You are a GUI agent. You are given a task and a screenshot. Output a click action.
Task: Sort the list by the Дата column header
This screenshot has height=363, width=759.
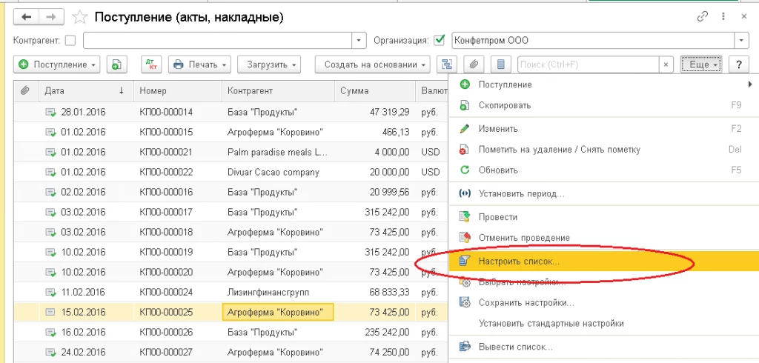point(86,90)
